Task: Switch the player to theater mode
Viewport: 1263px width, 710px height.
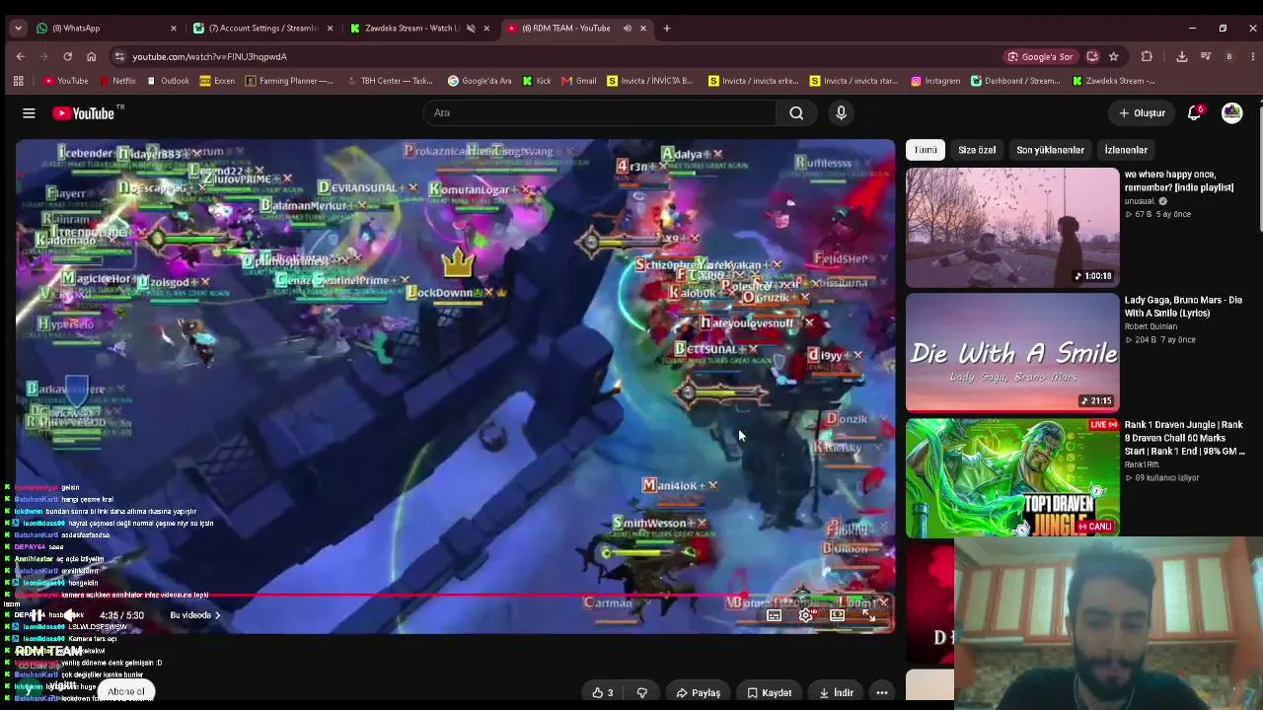Action: point(837,615)
